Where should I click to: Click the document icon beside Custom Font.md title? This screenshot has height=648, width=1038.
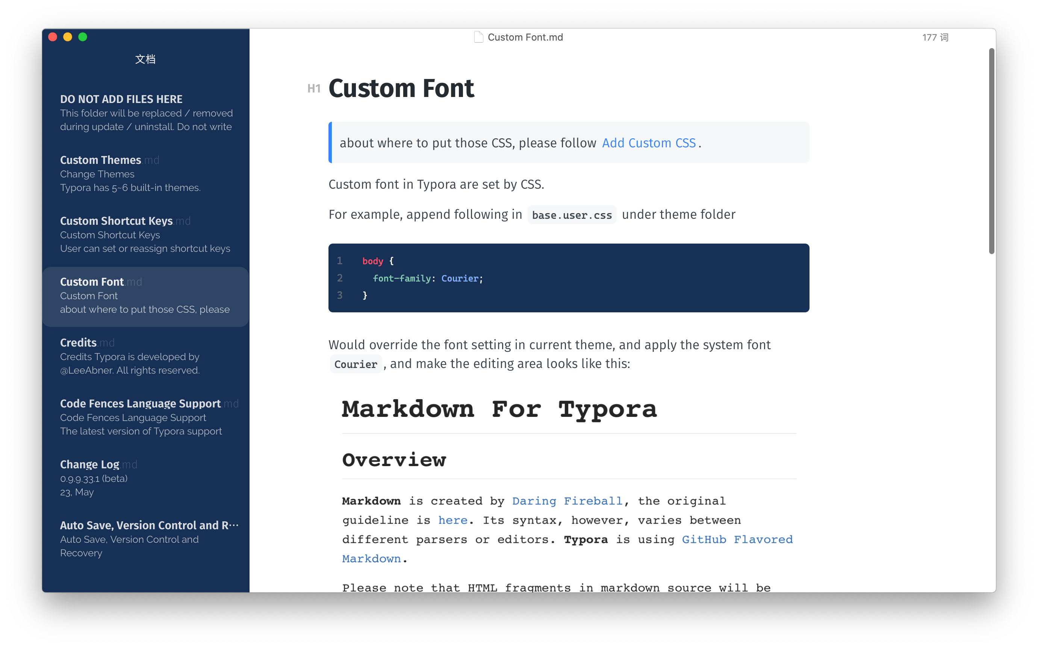(x=478, y=37)
